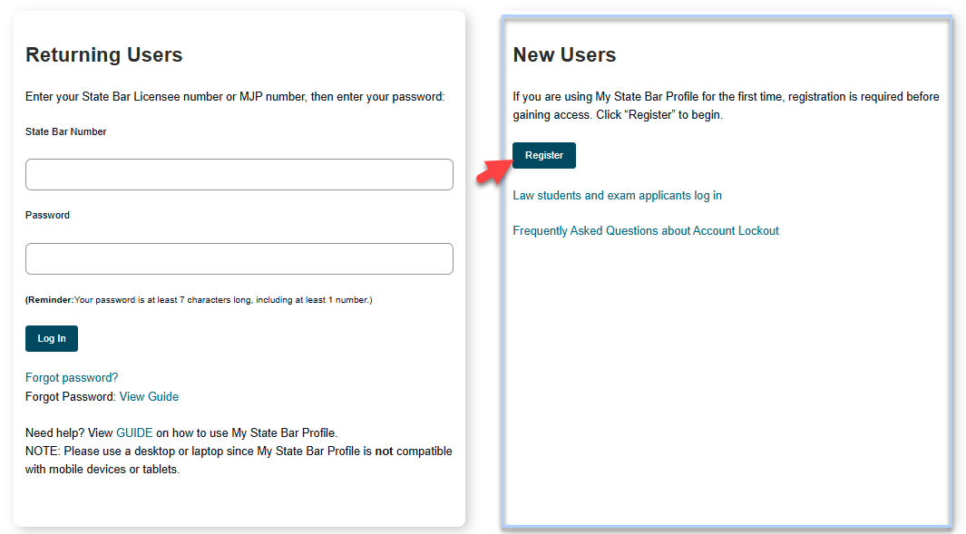This screenshot has width=966, height=534.
Task: Click the 'Need help? View' text
Action: tap(69, 433)
